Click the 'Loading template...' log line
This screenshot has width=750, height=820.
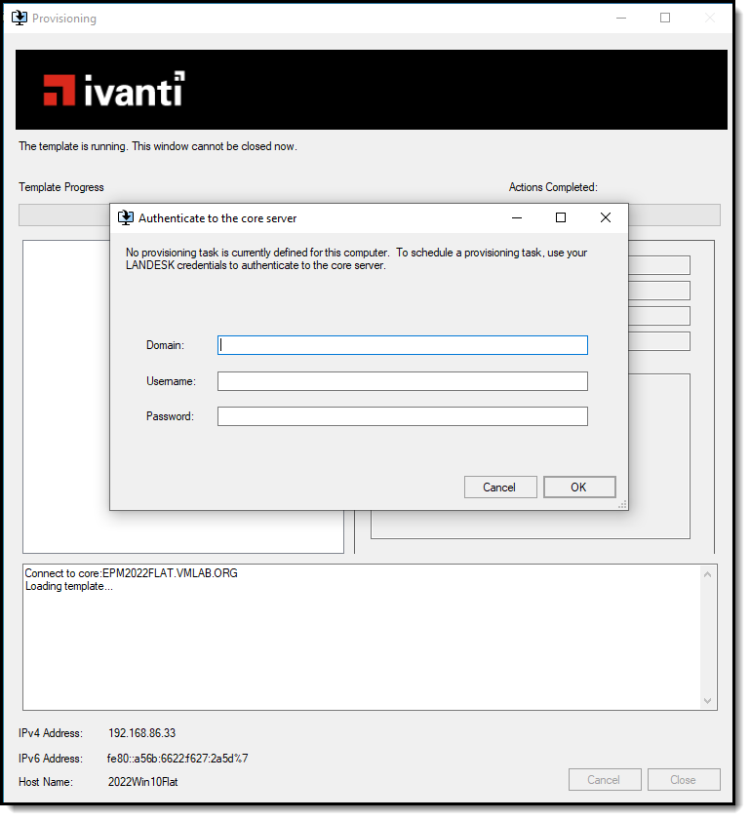pyautogui.click(x=68, y=587)
